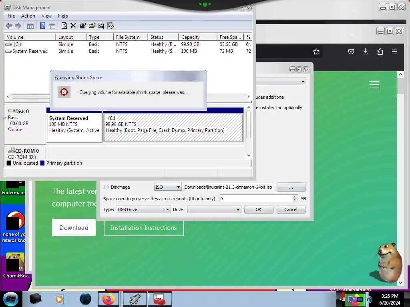The width and height of the screenshot is (410, 307).
Task: Open Firefox Downloads arrow icon
Action: click(x=365, y=52)
